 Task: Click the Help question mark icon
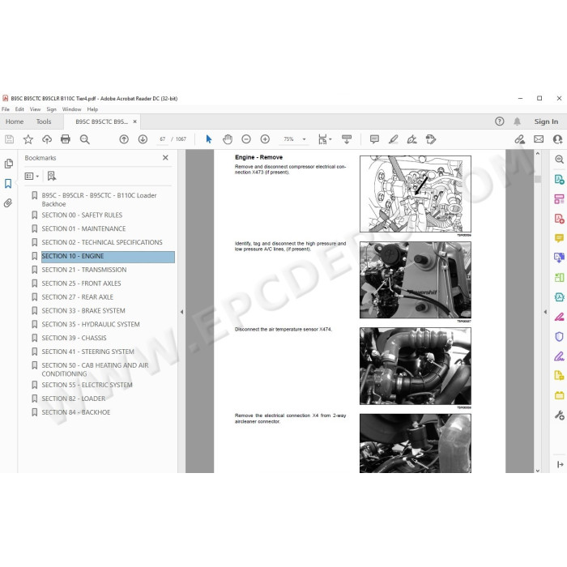pyautogui.click(x=500, y=122)
